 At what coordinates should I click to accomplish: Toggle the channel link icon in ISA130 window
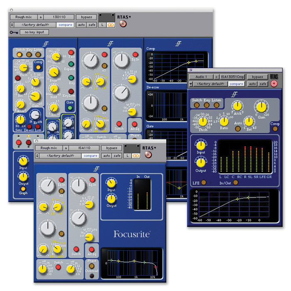click(x=111, y=25)
